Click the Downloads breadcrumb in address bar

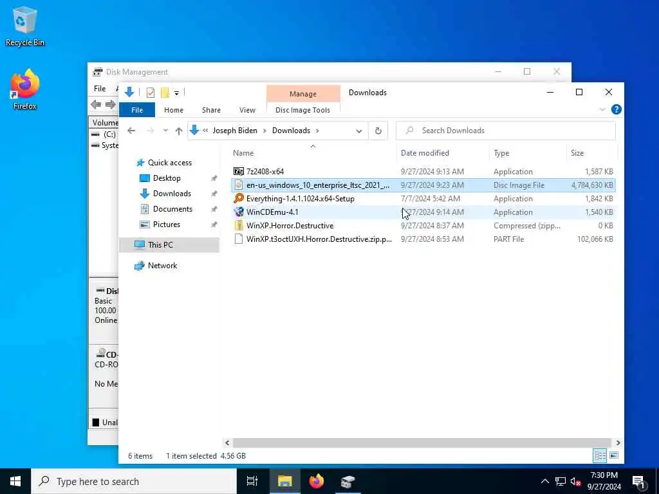[291, 131]
